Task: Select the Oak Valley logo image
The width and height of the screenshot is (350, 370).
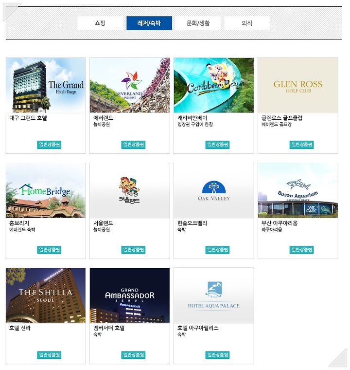Action: [x=214, y=190]
